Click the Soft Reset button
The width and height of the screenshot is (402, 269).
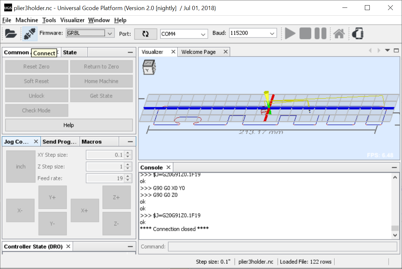point(36,81)
